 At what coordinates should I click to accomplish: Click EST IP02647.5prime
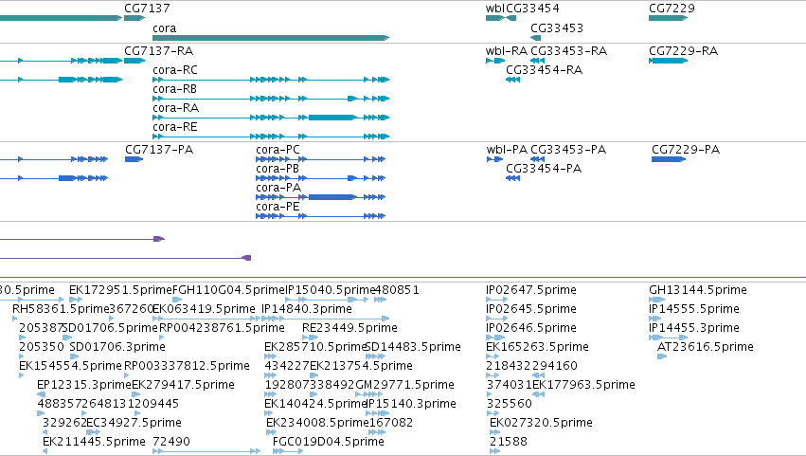tap(531, 290)
